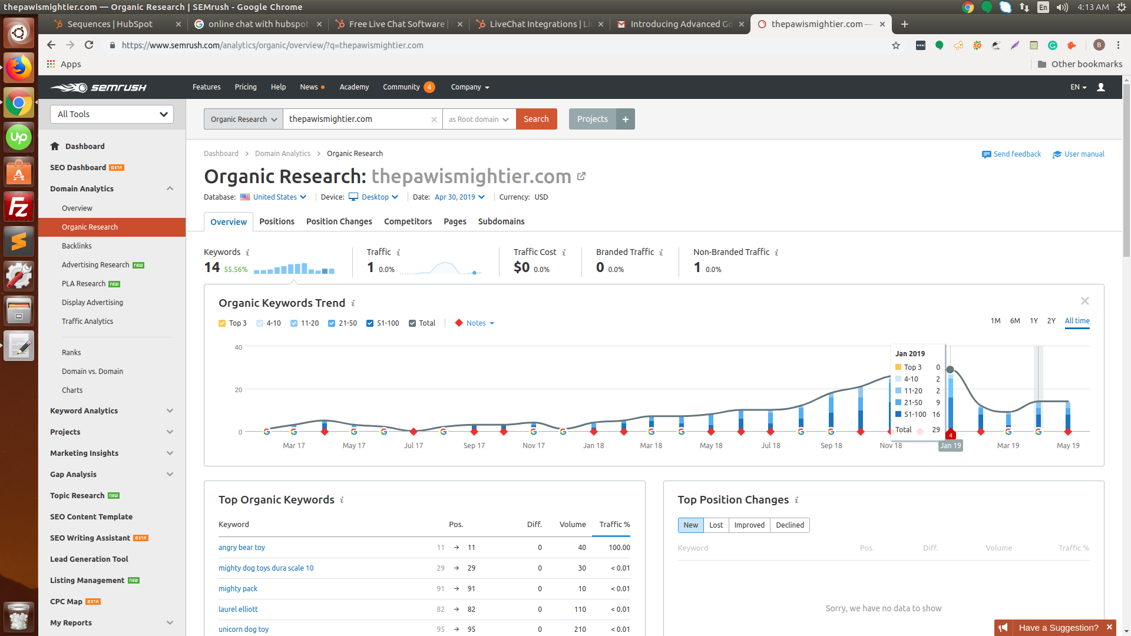The width and height of the screenshot is (1131, 636).
Task: Open the User manual link
Action: [x=1079, y=154]
